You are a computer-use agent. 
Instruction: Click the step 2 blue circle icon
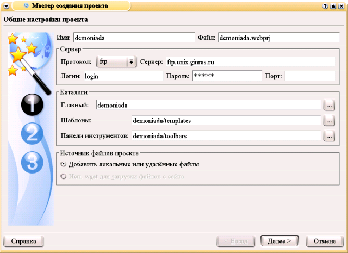click(32, 133)
